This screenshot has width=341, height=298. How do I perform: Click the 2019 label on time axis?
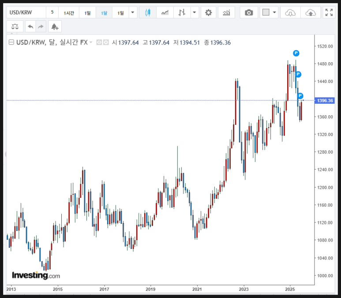tap(150, 289)
